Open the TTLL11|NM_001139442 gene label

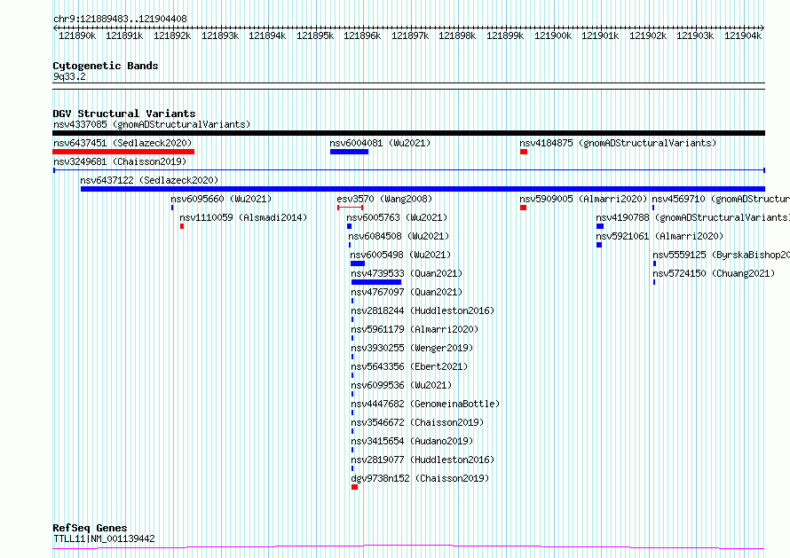coord(104,538)
